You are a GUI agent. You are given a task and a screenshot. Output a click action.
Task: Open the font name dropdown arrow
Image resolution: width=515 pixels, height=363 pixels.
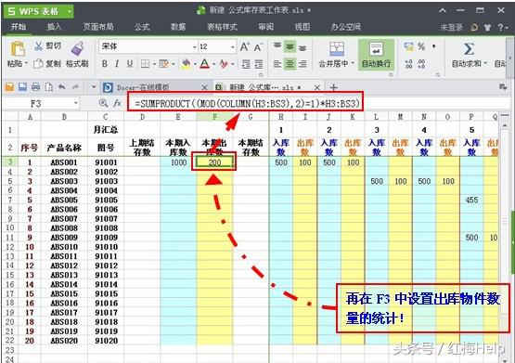tap(194, 47)
